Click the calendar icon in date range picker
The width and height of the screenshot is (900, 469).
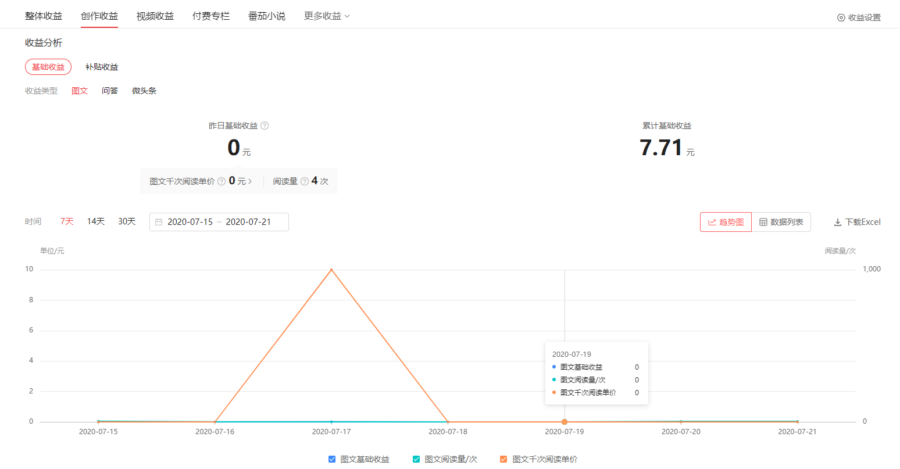pos(159,222)
